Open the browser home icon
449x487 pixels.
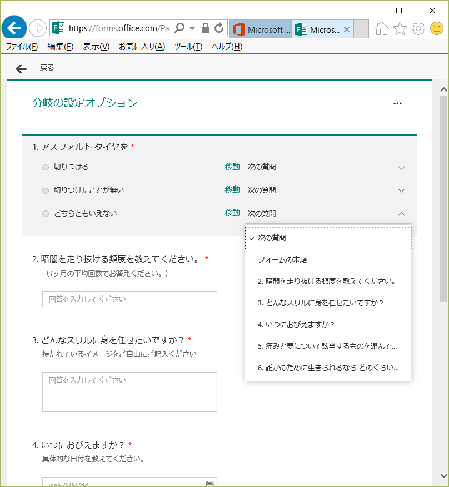(x=381, y=29)
